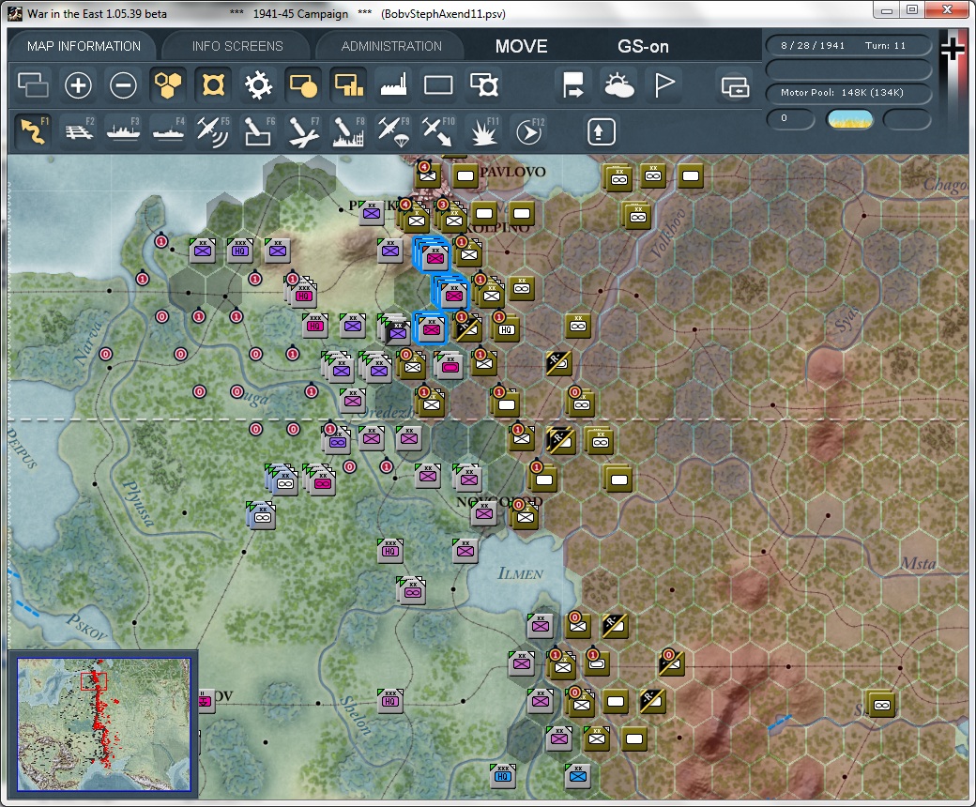Open the INFO SCREENS tab

click(x=237, y=46)
